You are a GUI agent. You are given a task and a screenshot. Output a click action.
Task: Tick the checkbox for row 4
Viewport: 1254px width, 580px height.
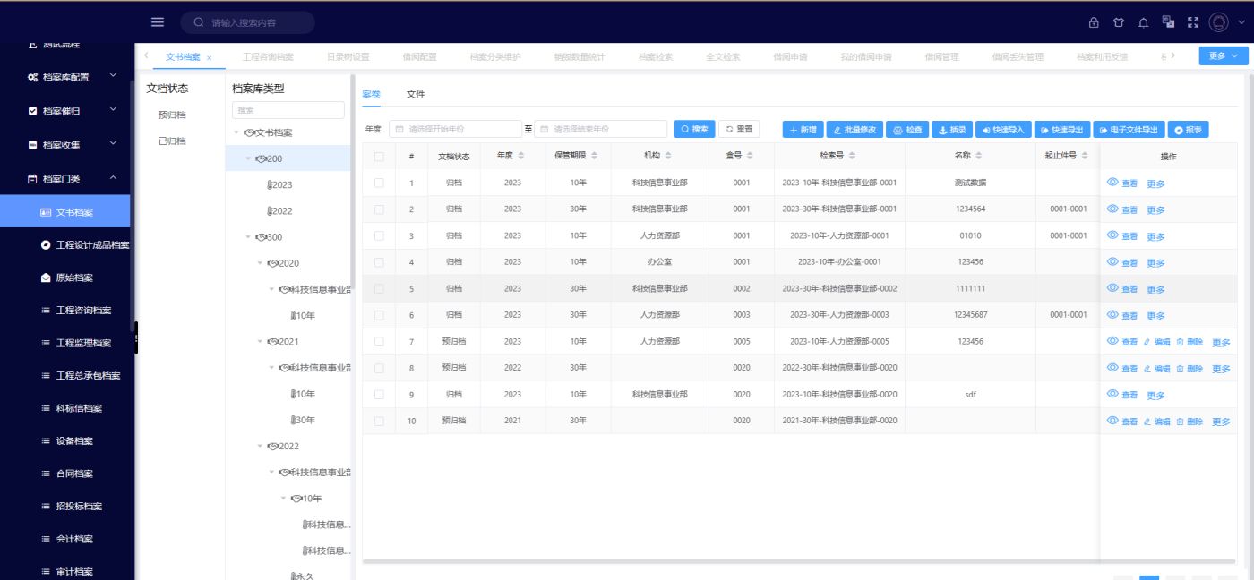[x=379, y=261]
